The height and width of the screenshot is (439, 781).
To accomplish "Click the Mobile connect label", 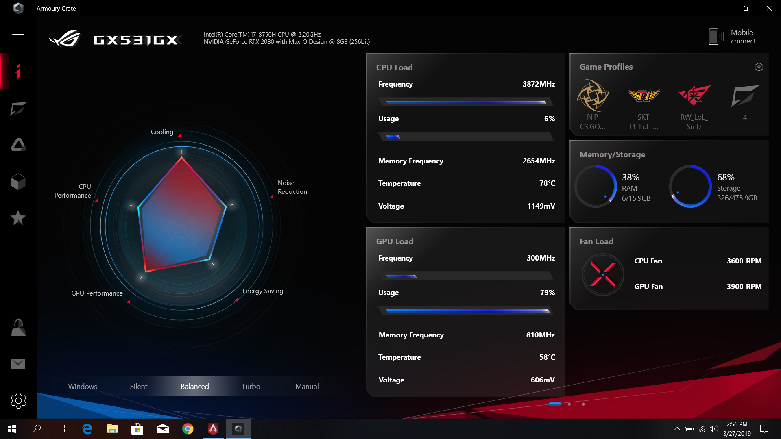I will point(743,37).
